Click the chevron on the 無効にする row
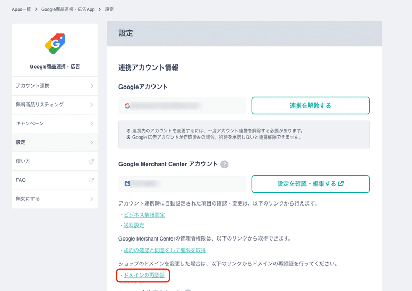Screen dimensions: 412x291 point(92,199)
